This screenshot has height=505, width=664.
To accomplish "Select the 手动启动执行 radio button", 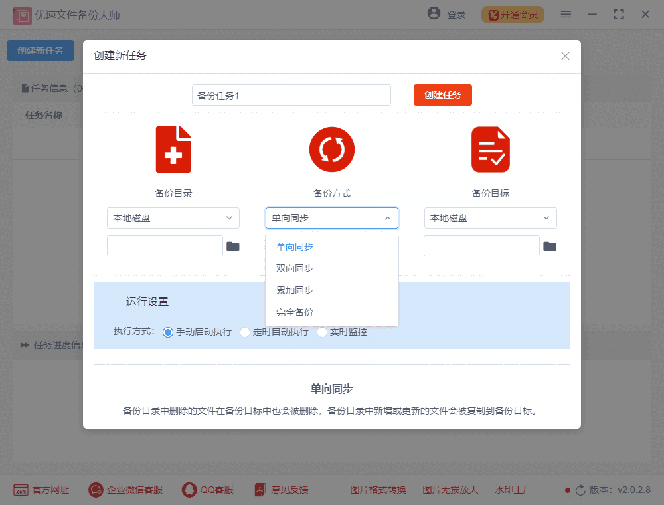I will tap(168, 332).
